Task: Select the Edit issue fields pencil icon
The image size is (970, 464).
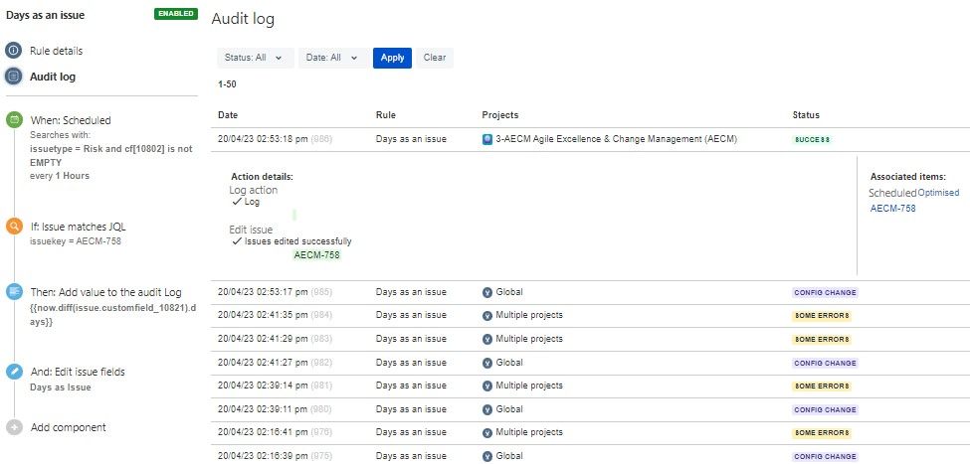Action: point(14,372)
